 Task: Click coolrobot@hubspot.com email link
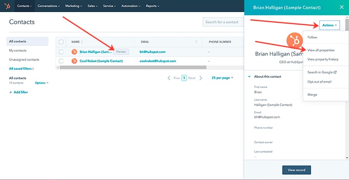click(x=158, y=61)
